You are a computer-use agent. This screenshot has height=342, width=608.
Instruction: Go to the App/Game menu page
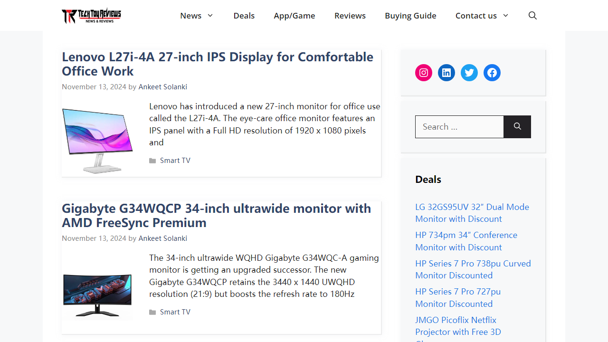(294, 16)
